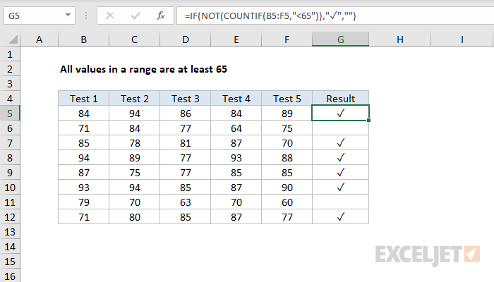
Task: Select column G header
Action: [340, 40]
